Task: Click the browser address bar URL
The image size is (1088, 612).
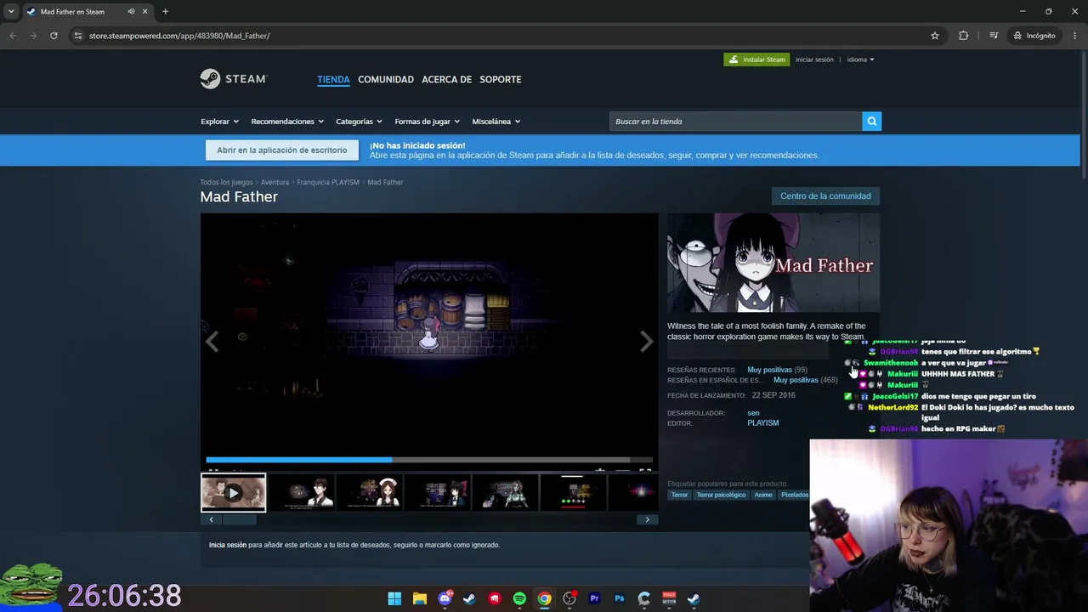Action: coord(179,36)
